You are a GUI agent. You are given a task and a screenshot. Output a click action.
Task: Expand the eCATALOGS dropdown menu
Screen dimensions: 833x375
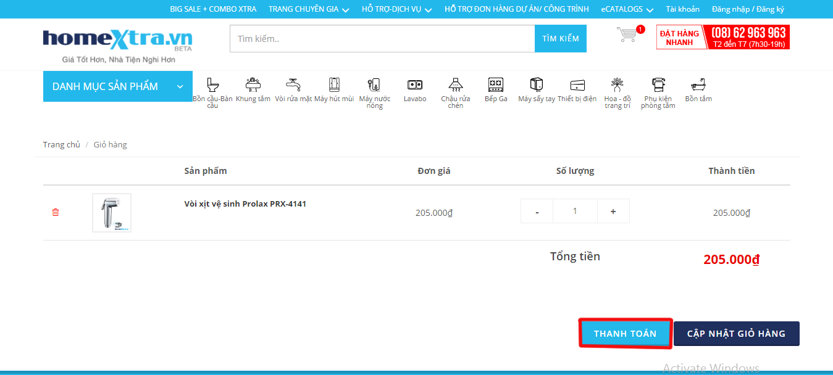point(627,9)
